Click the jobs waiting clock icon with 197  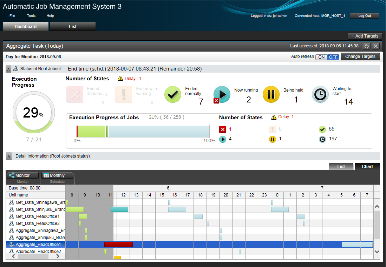tap(322, 139)
